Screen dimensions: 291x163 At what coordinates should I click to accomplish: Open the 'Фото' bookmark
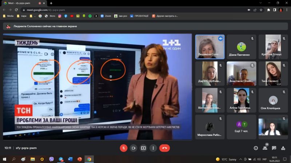tap(50, 16)
